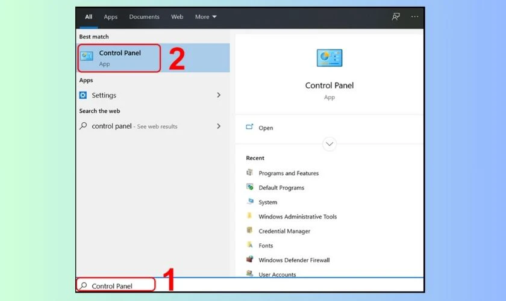506x301 pixels.
Task: Click Open to launch Control Panel
Action: coord(266,128)
